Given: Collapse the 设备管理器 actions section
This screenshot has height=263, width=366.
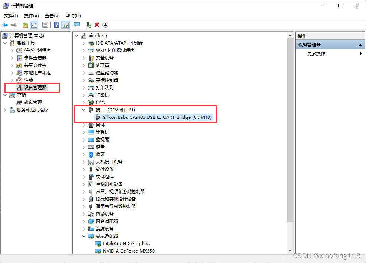Looking at the screenshot, I should 360,45.
